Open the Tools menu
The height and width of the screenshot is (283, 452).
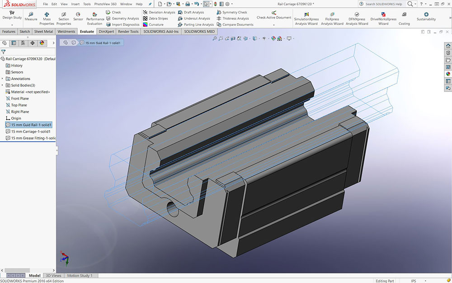coord(87,4)
